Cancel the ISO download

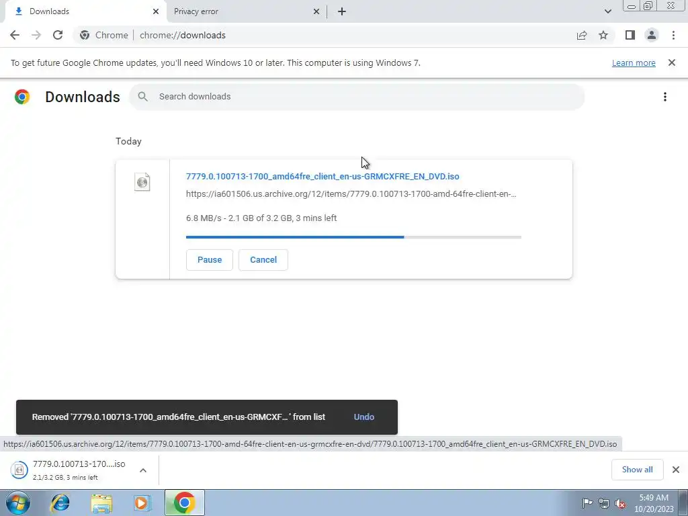(263, 260)
